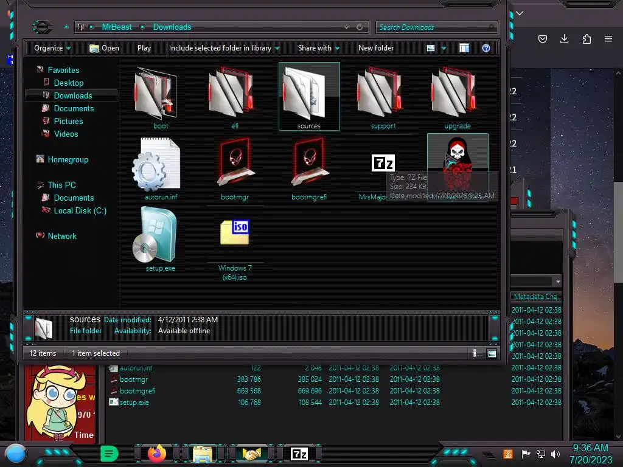Select the sources folder
This screenshot has height=467, width=623.
point(309,97)
